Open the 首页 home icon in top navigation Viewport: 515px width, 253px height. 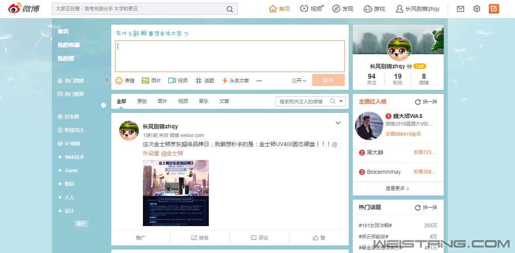coord(273,9)
